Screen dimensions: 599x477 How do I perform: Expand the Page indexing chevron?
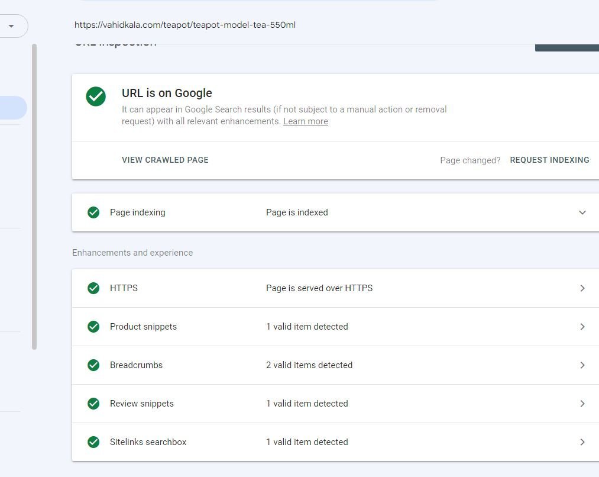[x=582, y=212]
